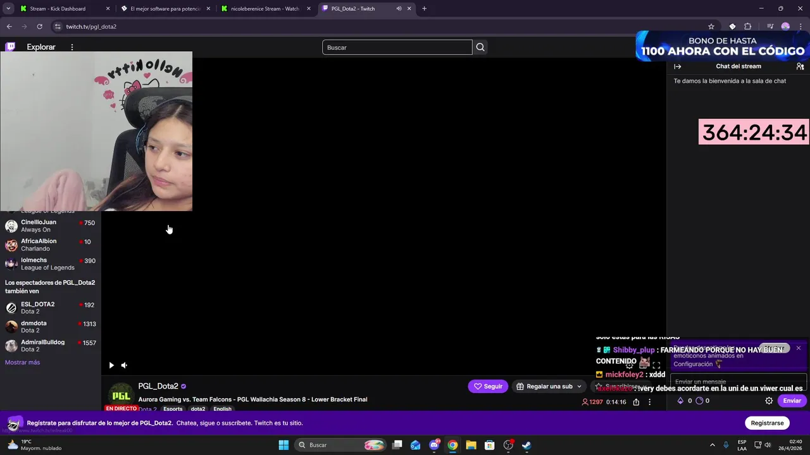
Task: Open Steam from the taskbar
Action: pos(526,445)
